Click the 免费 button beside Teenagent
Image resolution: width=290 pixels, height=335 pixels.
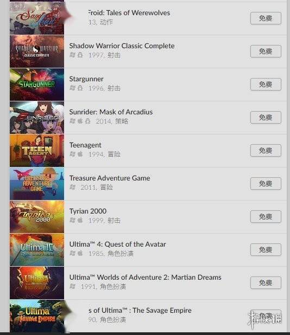266,150
